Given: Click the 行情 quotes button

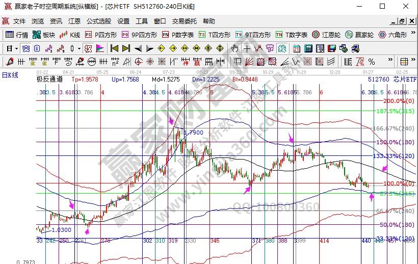Looking at the screenshot, I should point(17,35).
